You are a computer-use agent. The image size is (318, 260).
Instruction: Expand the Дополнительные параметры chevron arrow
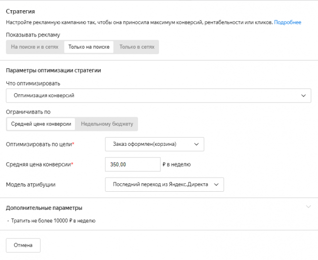(x=308, y=207)
